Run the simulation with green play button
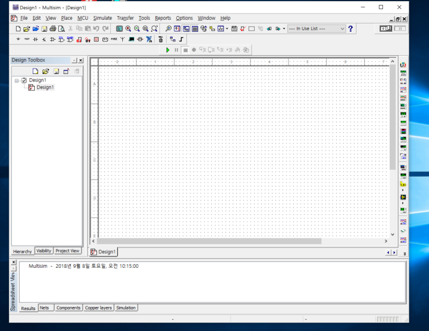 point(168,50)
